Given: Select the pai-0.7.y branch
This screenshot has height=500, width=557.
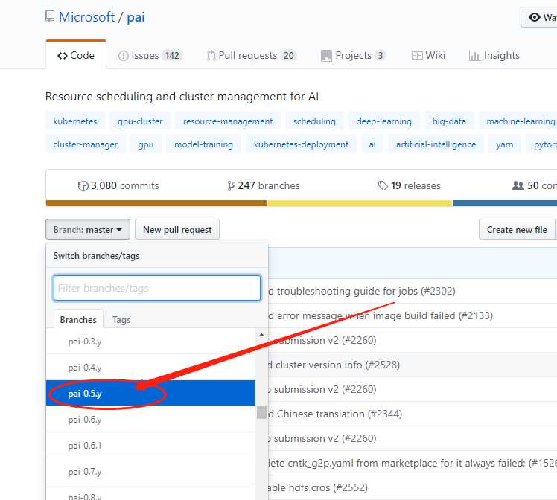Looking at the screenshot, I should pos(150,472).
